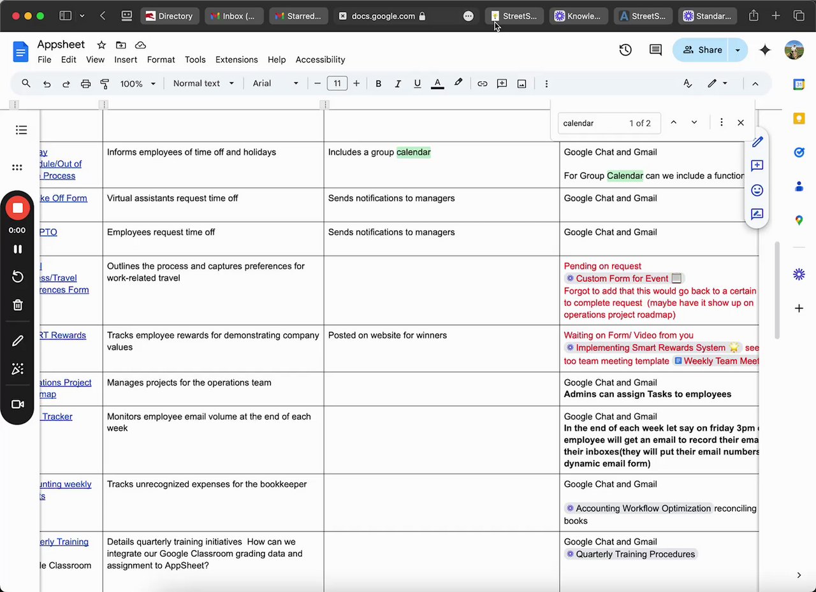Click the toolbar add comment icon

click(x=502, y=83)
